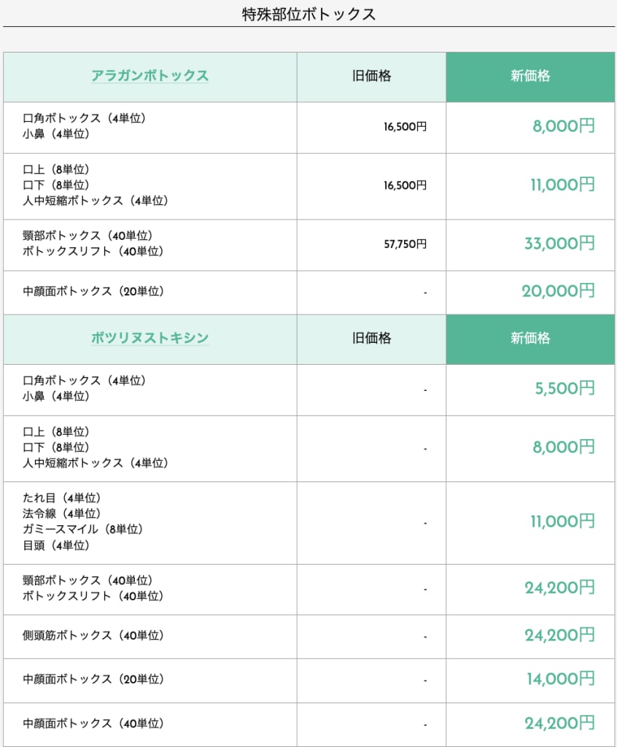Select the 20,000円 中顔面ボトックス price
The height and width of the screenshot is (747, 617).
click(559, 290)
